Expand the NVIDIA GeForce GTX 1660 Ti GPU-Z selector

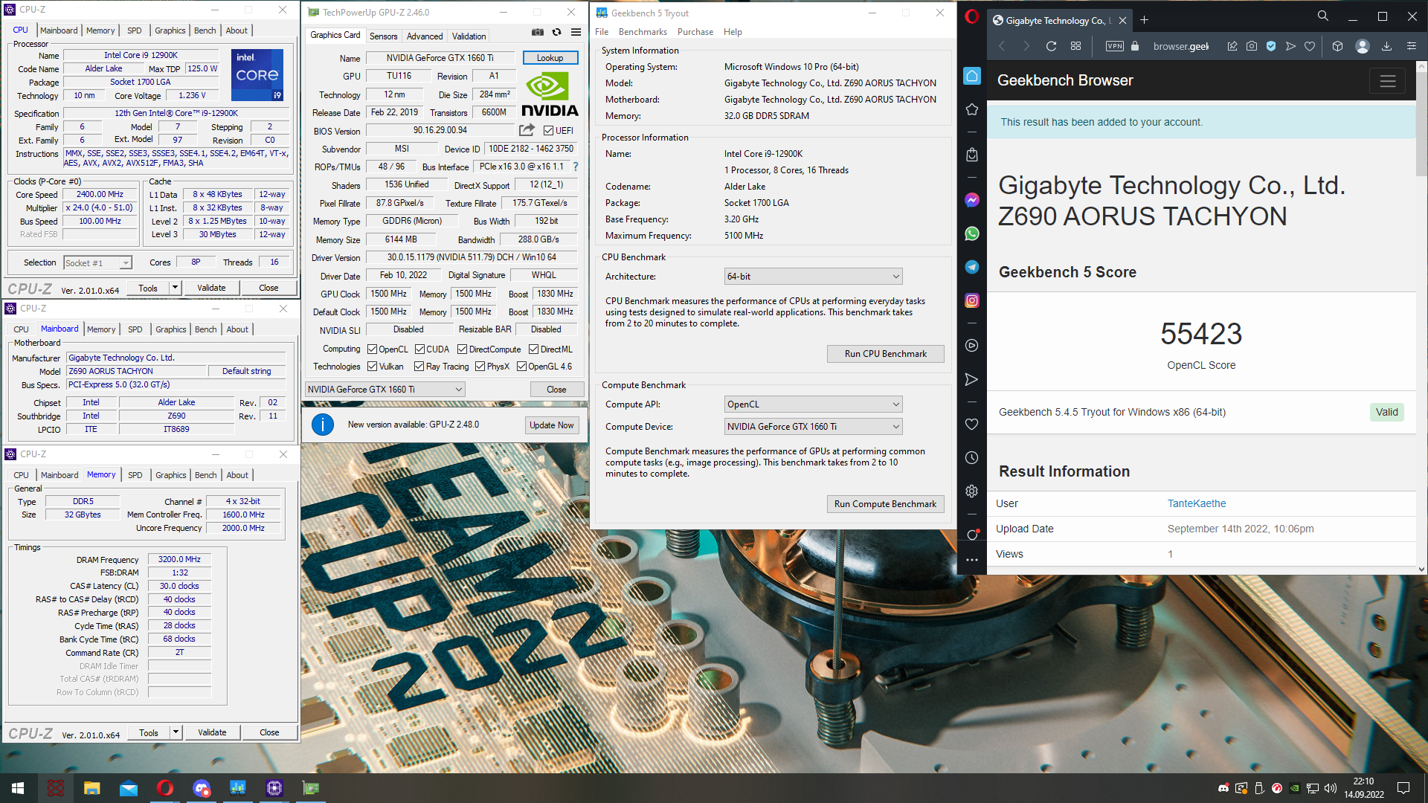pos(385,390)
